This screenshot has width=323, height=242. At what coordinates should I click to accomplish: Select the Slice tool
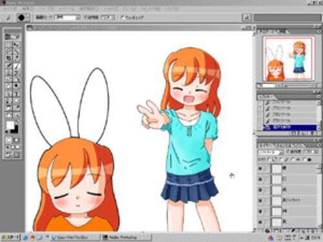pos(17,58)
